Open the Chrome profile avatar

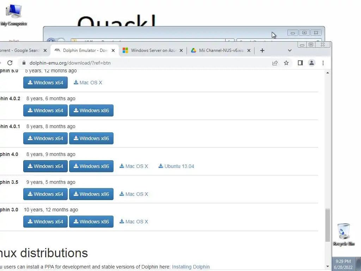point(312,63)
